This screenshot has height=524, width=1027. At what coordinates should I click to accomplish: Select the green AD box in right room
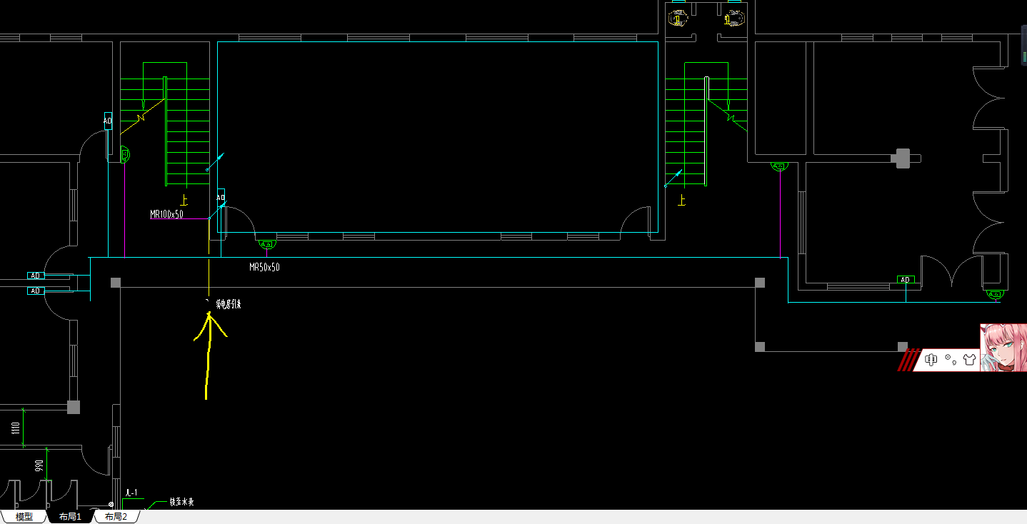point(906,280)
